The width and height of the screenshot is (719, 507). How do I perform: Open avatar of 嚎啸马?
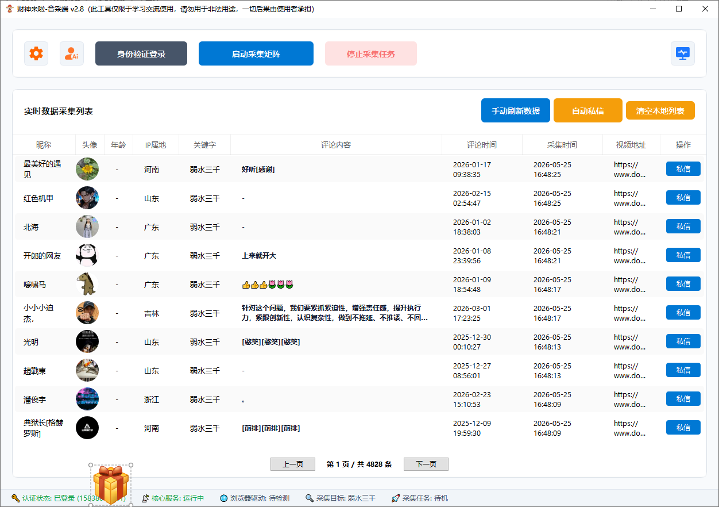pyautogui.click(x=87, y=284)
